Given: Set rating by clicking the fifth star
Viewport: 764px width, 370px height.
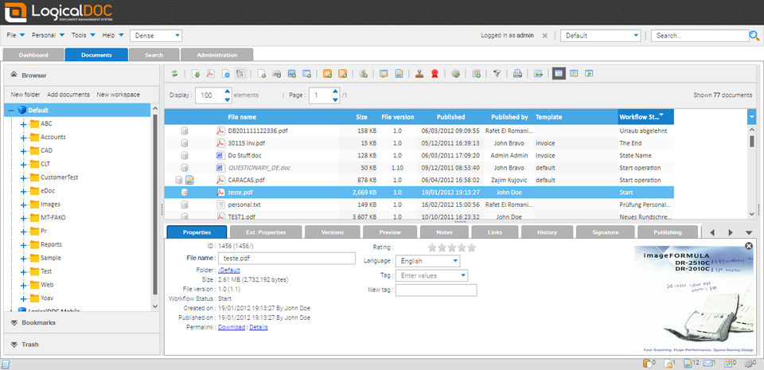Looking at the screenshot, I should 471,247.
